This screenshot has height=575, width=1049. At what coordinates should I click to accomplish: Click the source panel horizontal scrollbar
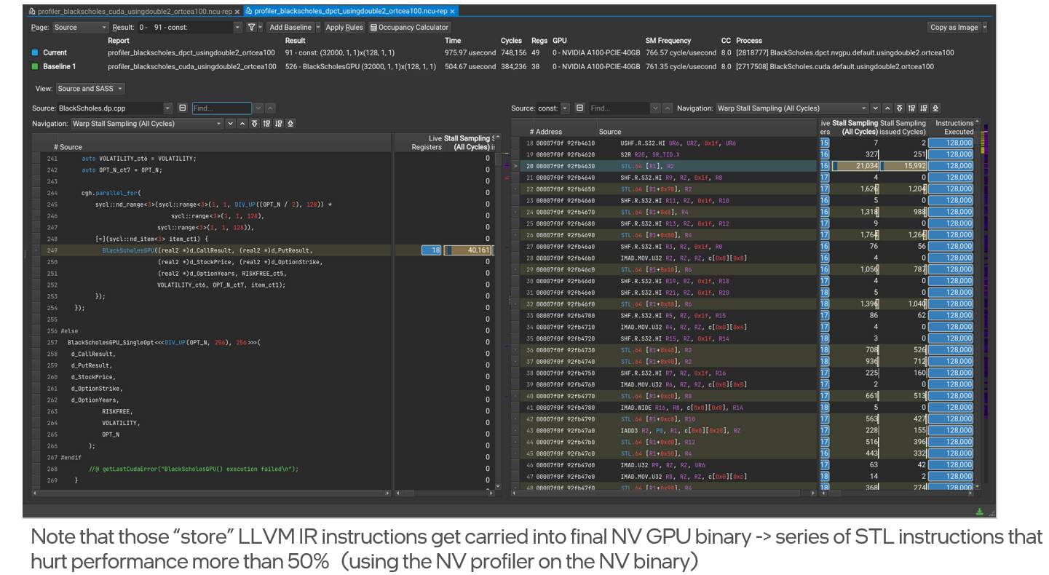(x=211, y=493)
